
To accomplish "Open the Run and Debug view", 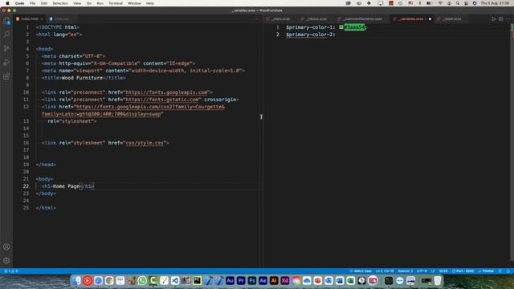I will pos(6,63).
